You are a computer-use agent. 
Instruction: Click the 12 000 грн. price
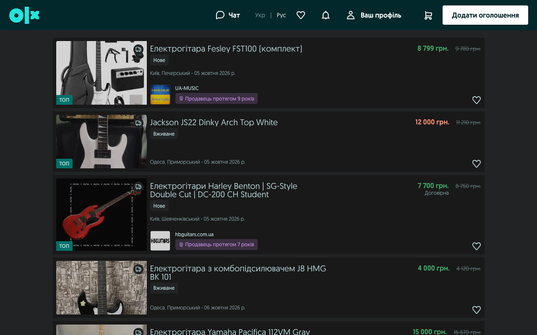[432, 122]
